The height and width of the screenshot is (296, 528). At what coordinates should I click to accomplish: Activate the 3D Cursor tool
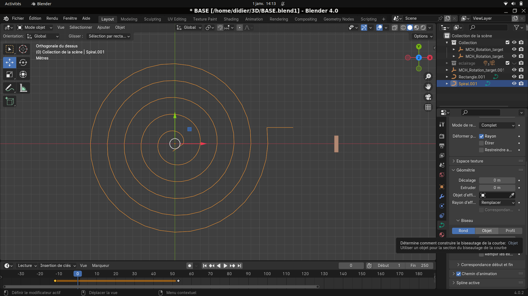click(23, 49)
